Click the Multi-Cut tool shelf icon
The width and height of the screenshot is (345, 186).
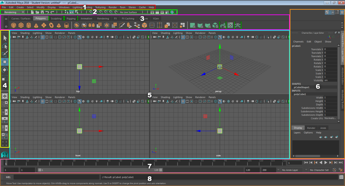point(122,25)
